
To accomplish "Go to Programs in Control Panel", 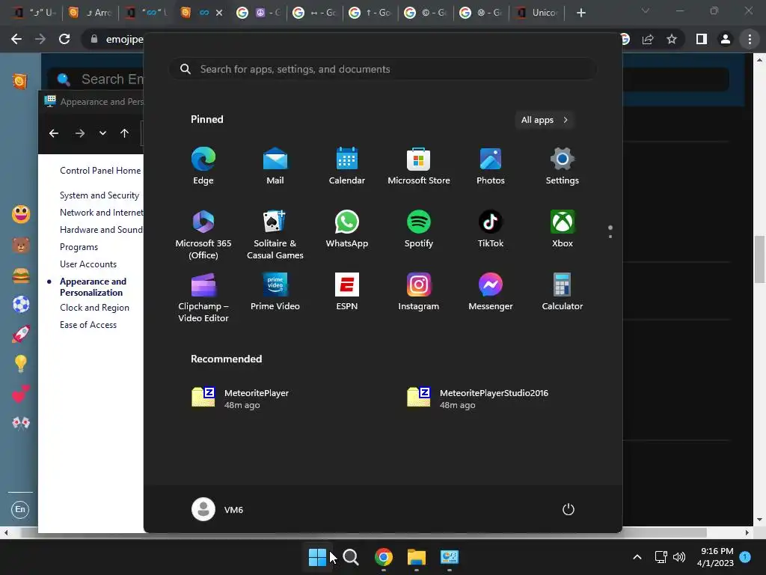I will pos(79,247).
